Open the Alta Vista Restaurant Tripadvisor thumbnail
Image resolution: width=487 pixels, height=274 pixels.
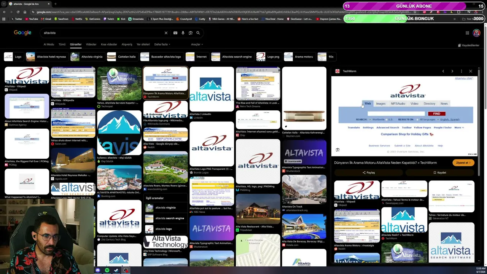[258, 209]
